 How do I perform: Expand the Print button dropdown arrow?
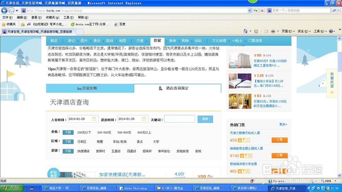pos(278,31)
